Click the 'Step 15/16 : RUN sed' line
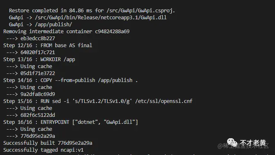Image resolution: width=275 pixels, height=155 pixels. pyautogui.click(x=98, y=101)
